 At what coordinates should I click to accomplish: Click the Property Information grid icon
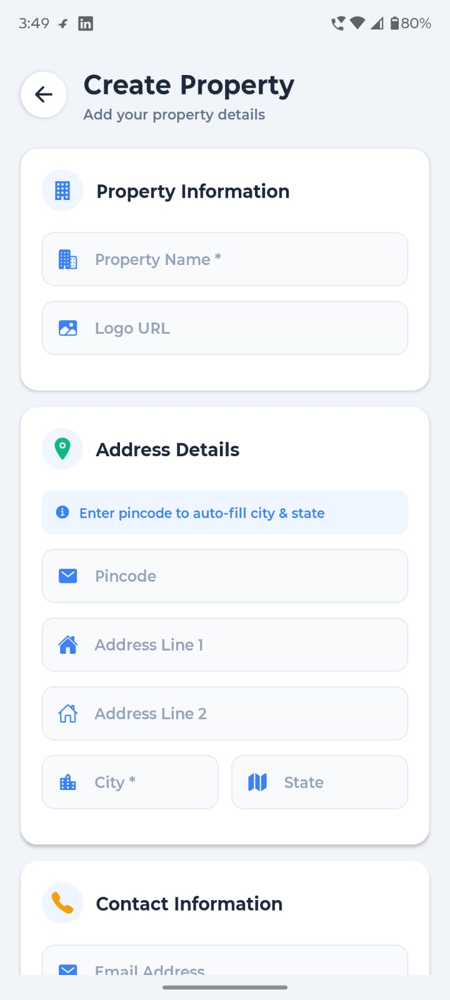[62, 191]
